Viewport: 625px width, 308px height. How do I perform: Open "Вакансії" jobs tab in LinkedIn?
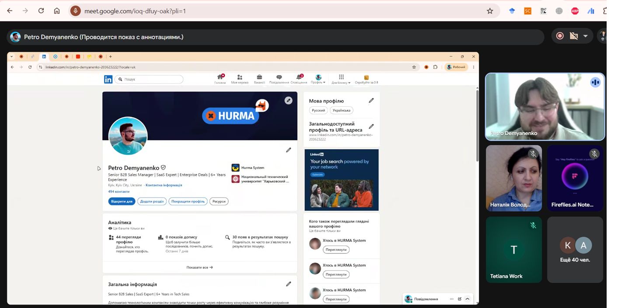click(259, 79)
